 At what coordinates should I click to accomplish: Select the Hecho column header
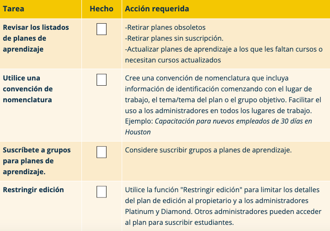coord(101,9)
